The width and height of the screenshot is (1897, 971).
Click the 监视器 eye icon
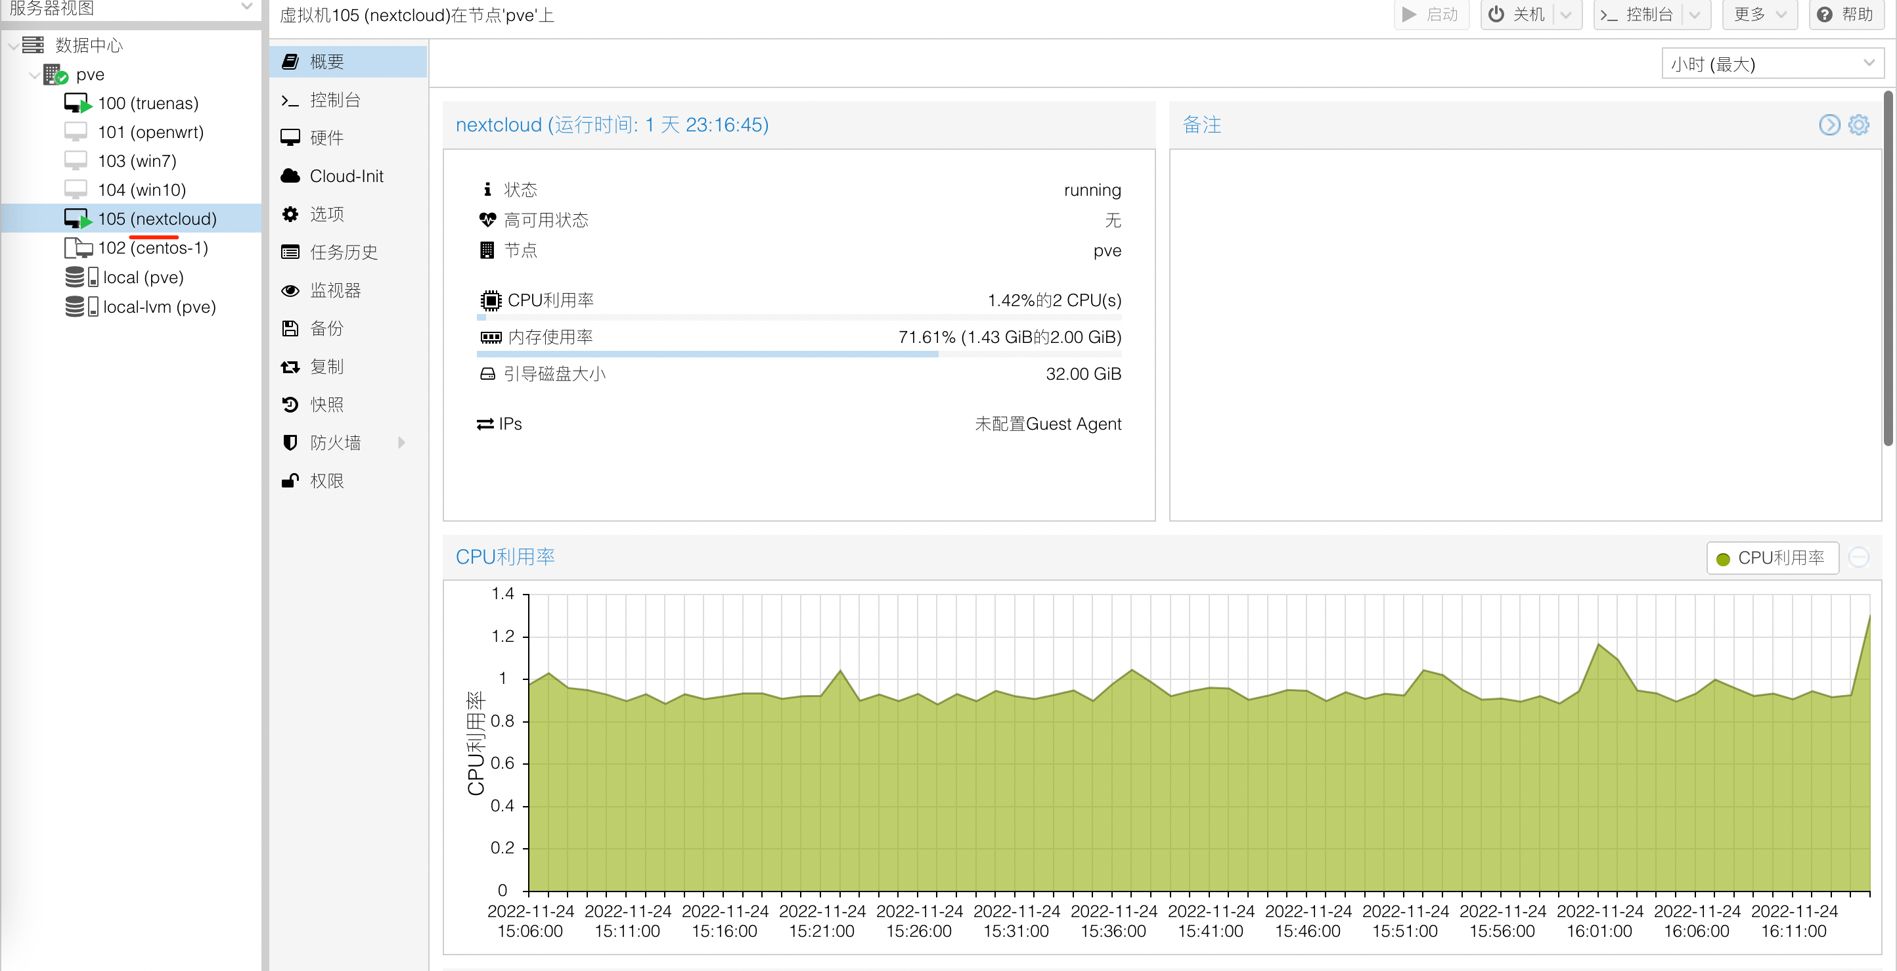(291, 290)
